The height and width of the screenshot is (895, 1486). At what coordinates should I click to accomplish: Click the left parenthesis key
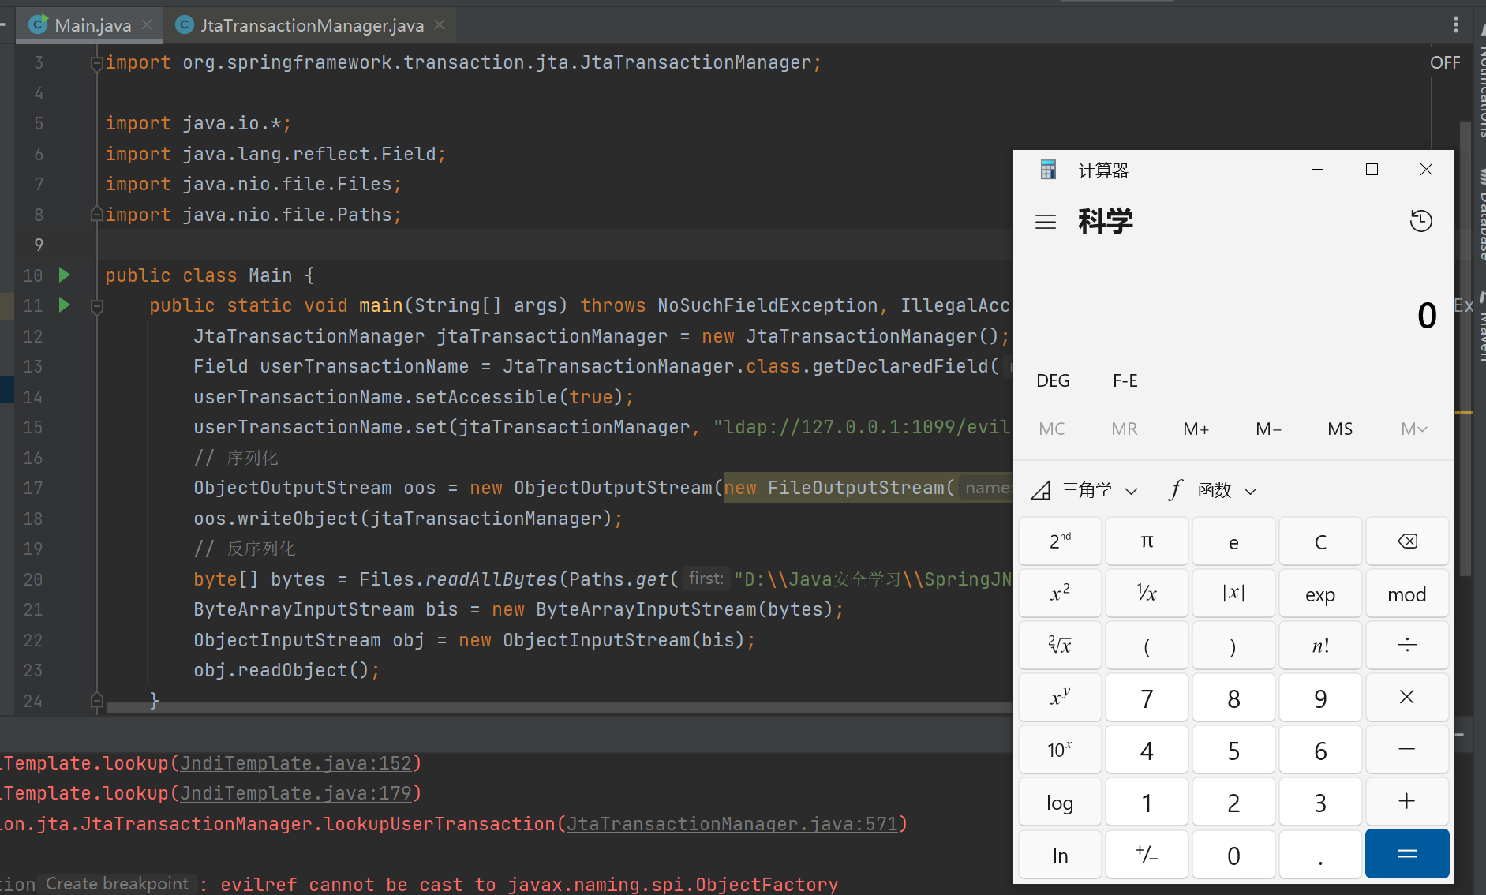point(1147,646)
